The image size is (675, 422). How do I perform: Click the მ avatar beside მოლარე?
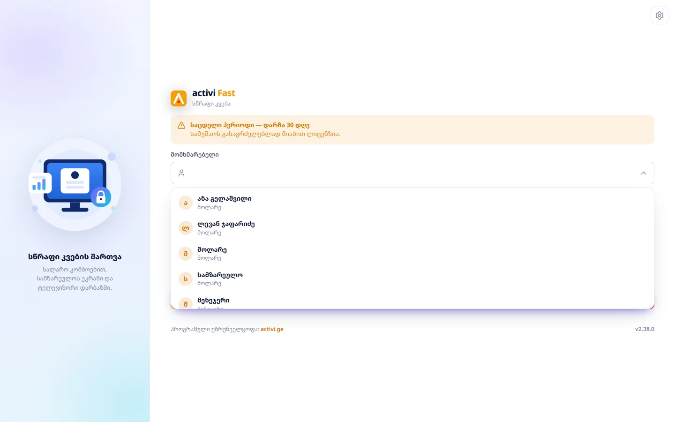coord(186,253)
